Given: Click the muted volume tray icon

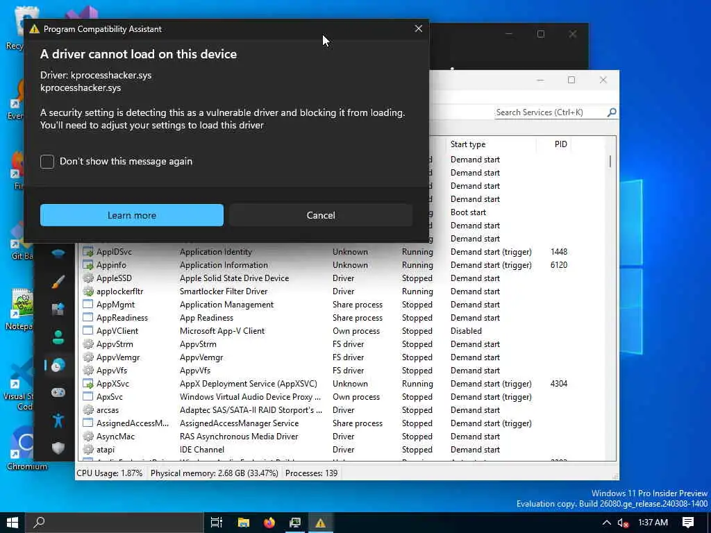Looking at the screenshot, I should click(x=623, y=523).
